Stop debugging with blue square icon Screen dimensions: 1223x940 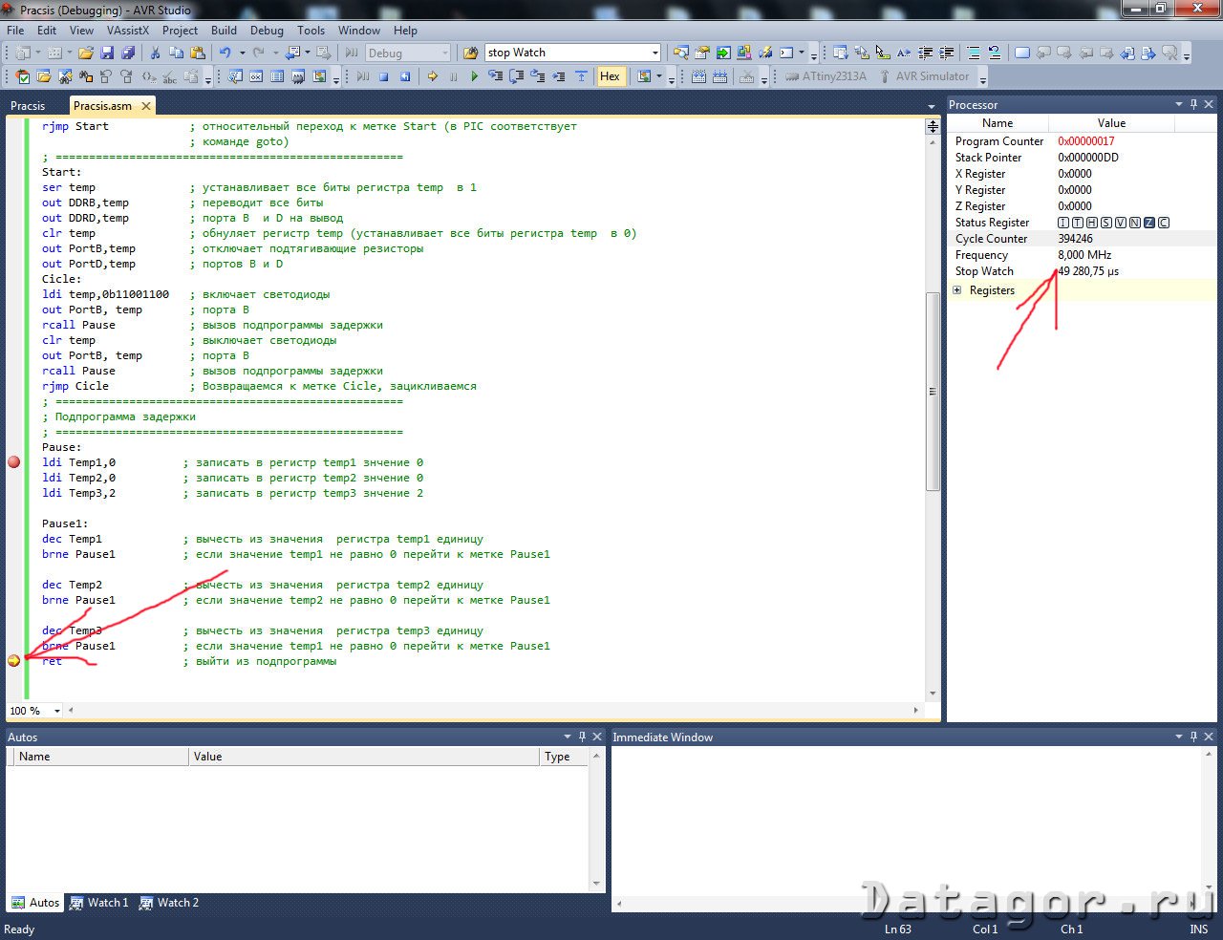tap(383, 76)
